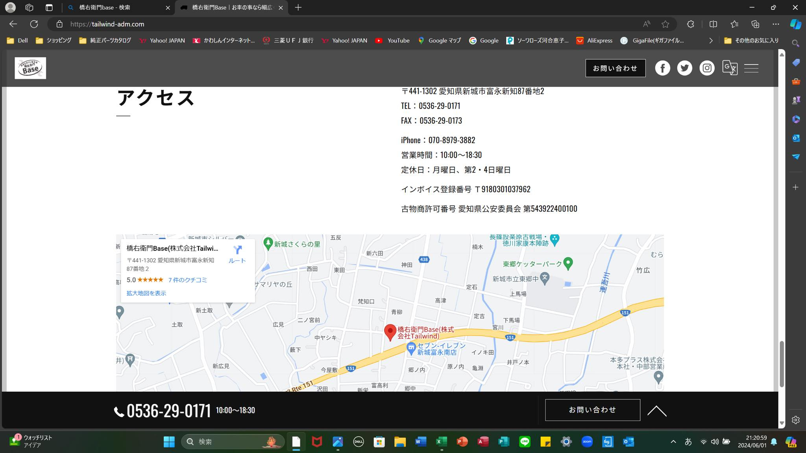Open その他のお気に入り favorites folder
This screenshot has height=453, width=806.
pyautogui.click(x=751, y=41)
